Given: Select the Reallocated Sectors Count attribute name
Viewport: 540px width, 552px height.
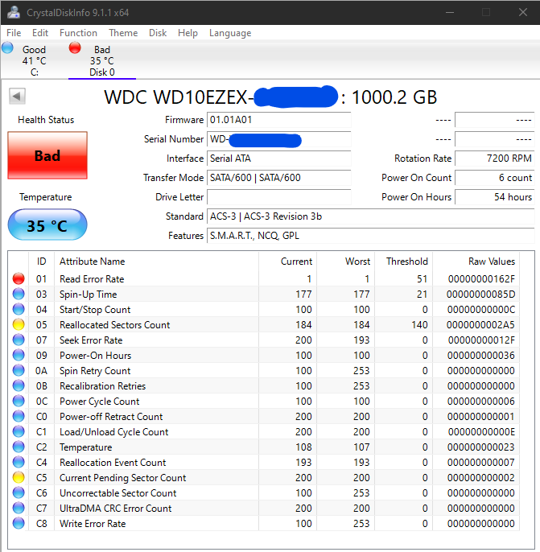Looking at the screenshot, I should pyautogui.click(x=115, y=324).
